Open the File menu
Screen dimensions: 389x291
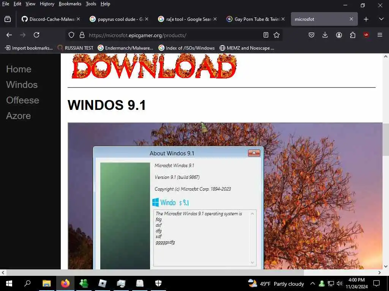pos(5,4)
